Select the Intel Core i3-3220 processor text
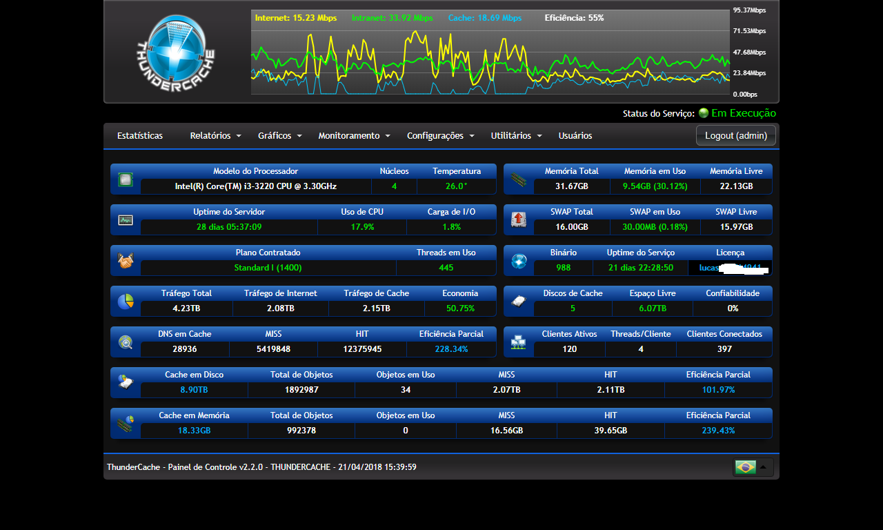The image size is (883, 530). [x=256, y=186]
